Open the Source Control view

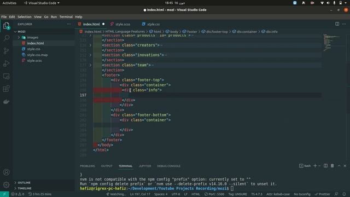(6, 51)
